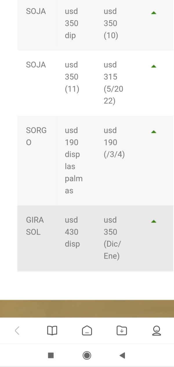This screenshot has height=367, width=174.
Task: Tap the Android home circle button
Action: [x=87, y=355]
